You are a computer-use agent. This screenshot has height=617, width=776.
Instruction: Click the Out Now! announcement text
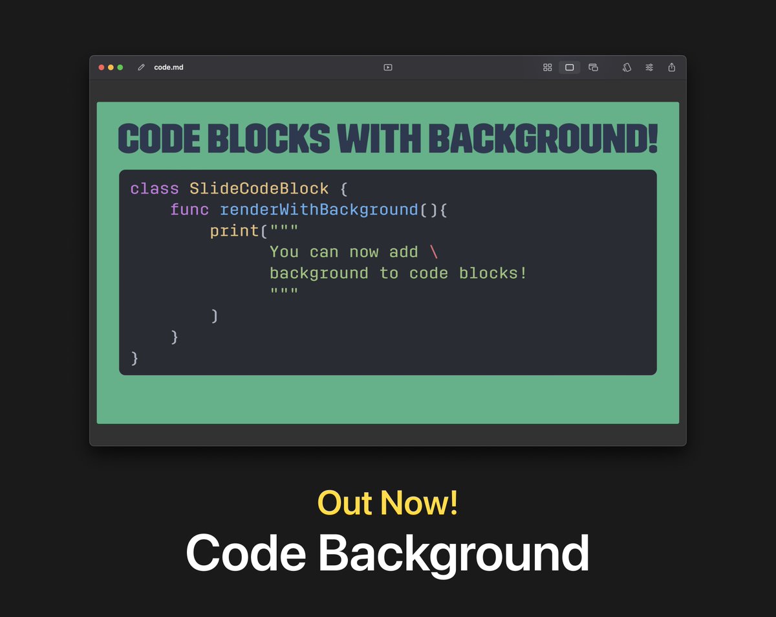pos(388,504)
